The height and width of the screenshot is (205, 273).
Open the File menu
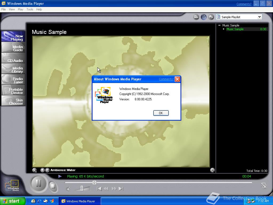coord(3,9)
